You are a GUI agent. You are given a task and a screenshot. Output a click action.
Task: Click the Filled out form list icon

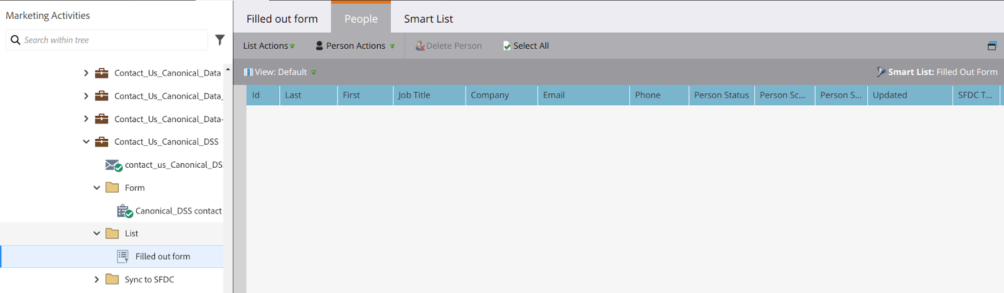click(x=123, y=256)
